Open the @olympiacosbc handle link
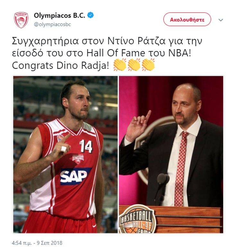The width and height of the screenshot is (236, 247). [52, 24]
